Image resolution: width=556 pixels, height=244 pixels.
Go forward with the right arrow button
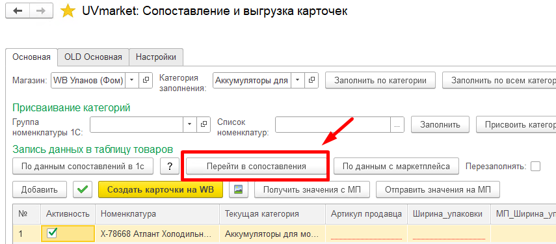click(x=41, y=11)
